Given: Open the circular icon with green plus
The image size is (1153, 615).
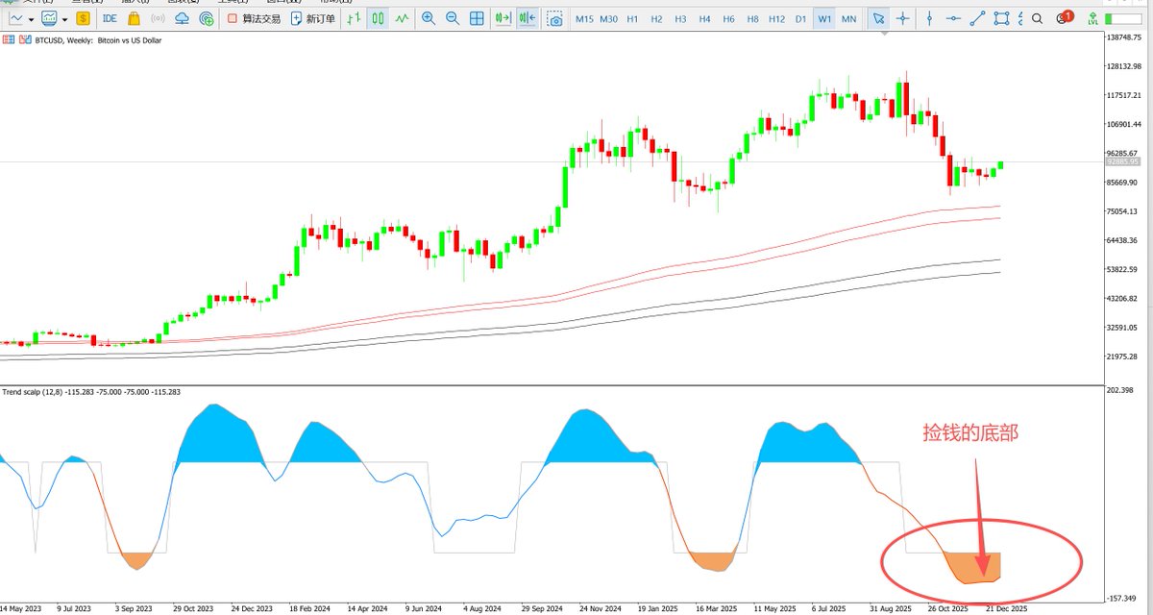Looking at the screenshot, I should tap(207, 18).
